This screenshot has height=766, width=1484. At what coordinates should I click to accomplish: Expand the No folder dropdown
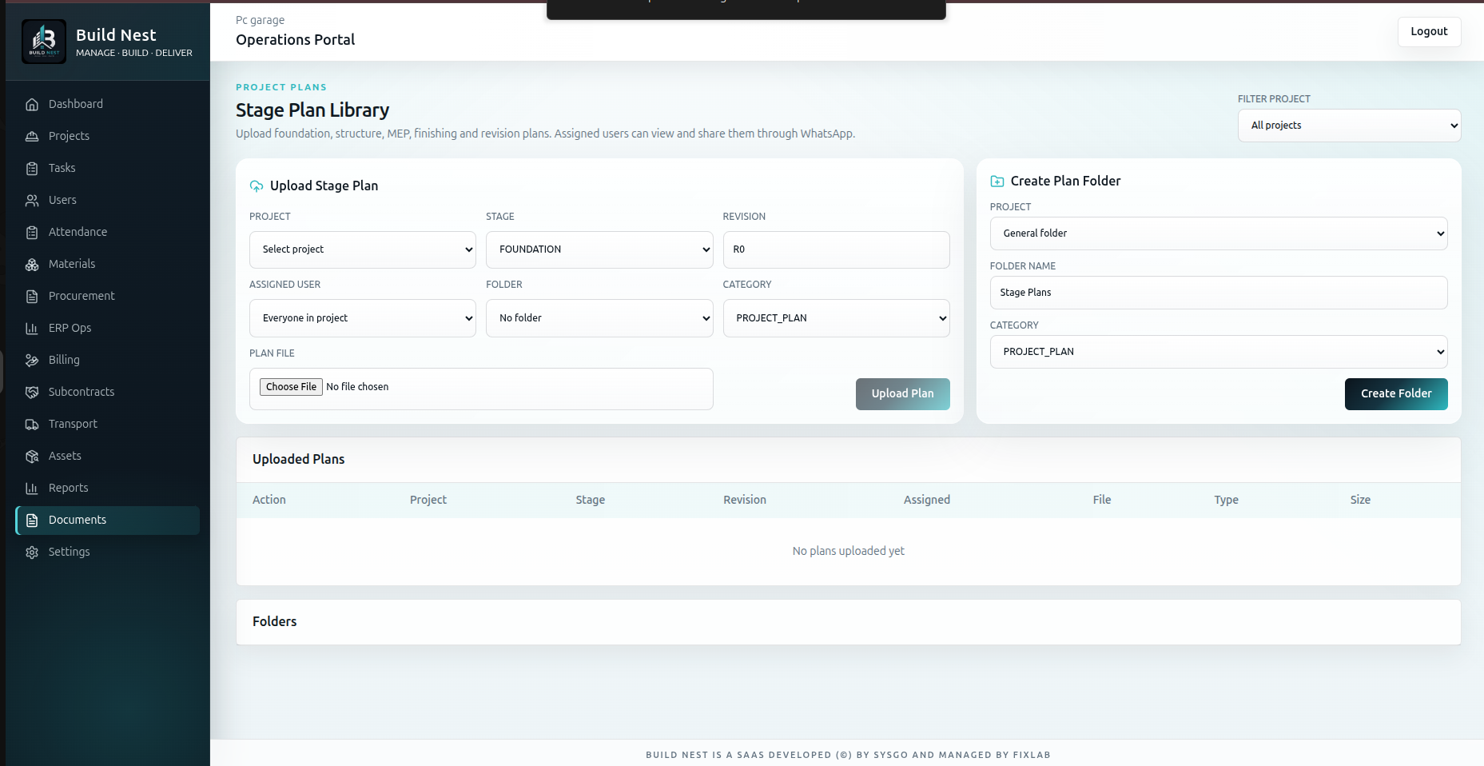(599, 318)
